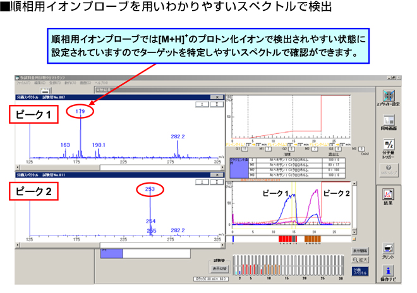This screenshot has height=293, width=417.
Task: Click second Y-axis scale button in tube No.007 spectrum
Action: 217,104
